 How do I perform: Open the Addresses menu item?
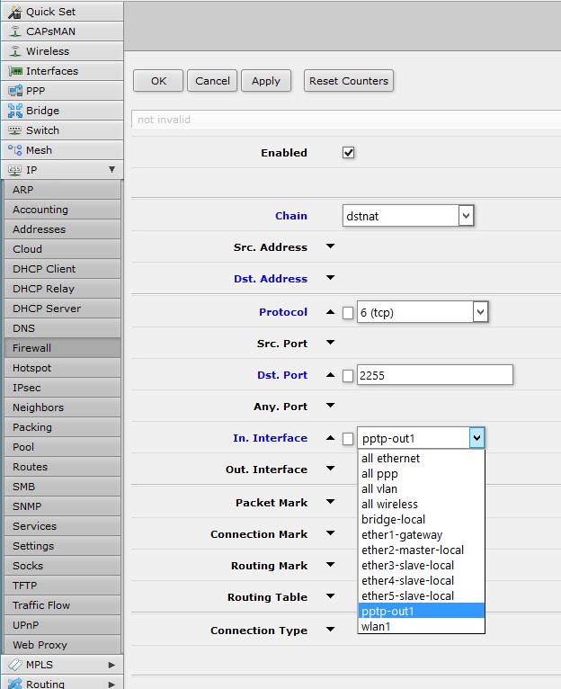[x=62, y=229]
